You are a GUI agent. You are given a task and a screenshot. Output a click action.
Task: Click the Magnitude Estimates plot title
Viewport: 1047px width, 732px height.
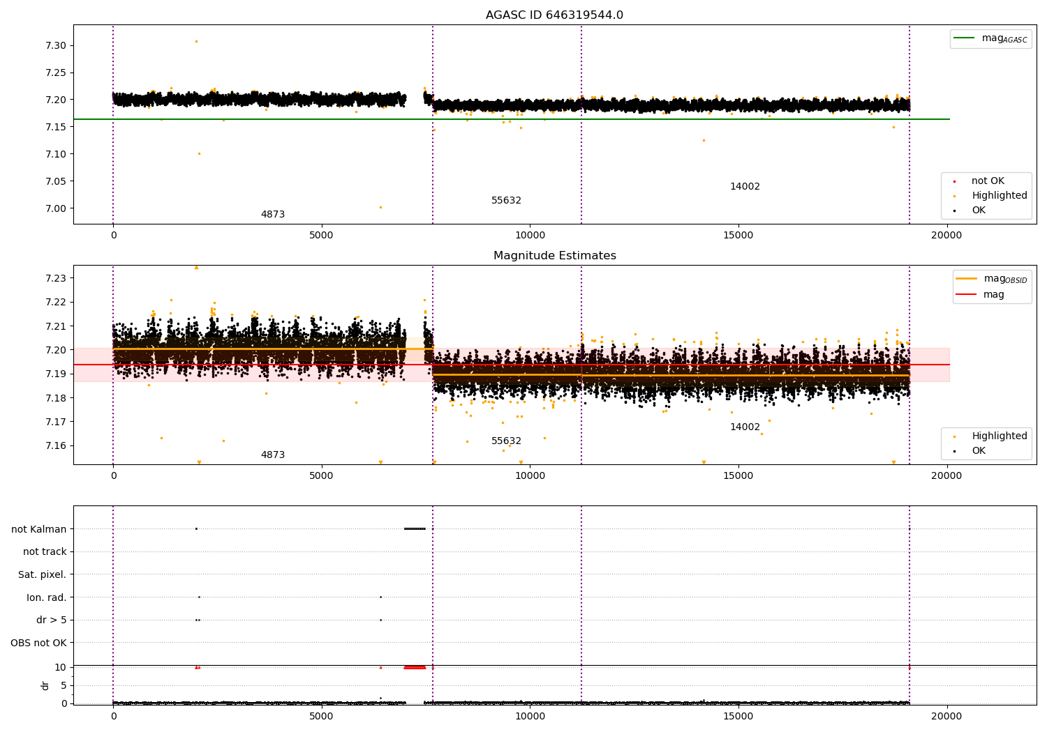[x=554, y=256]
